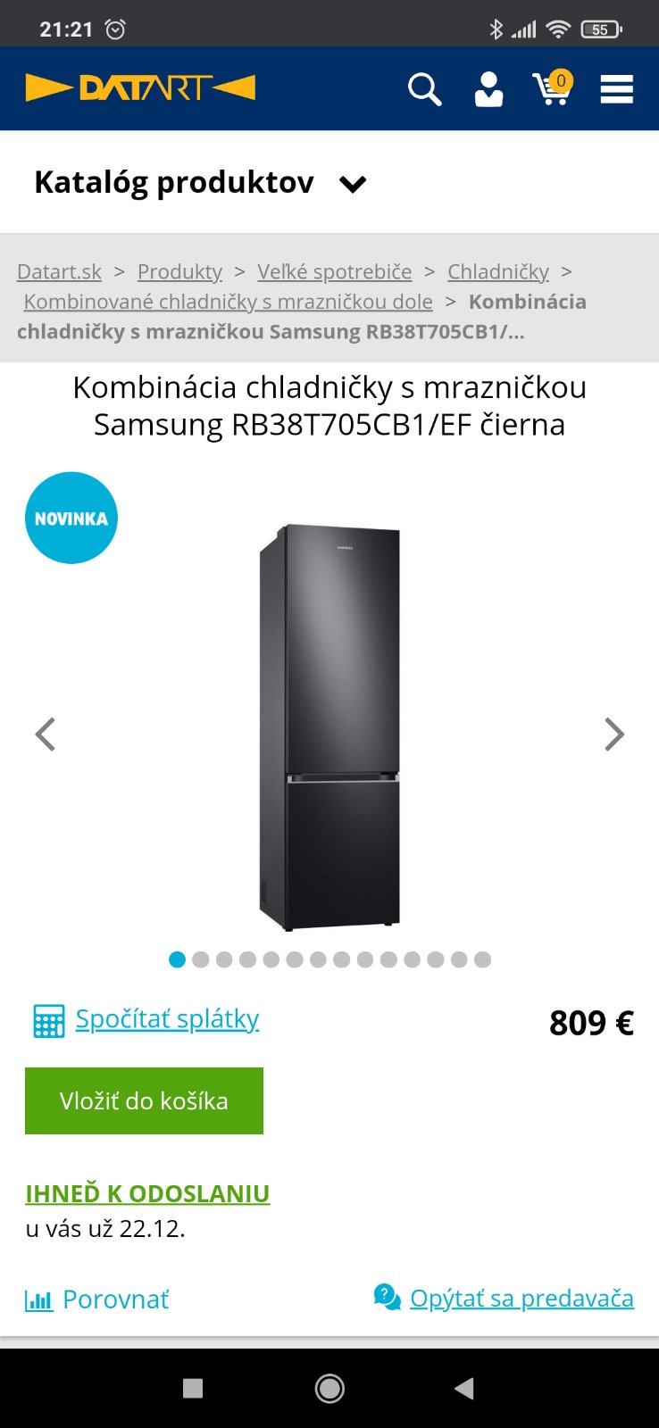This screenshot has height=1428, width=659.
Task: Open the search magnifier icon
Action: tap(424, 89)
